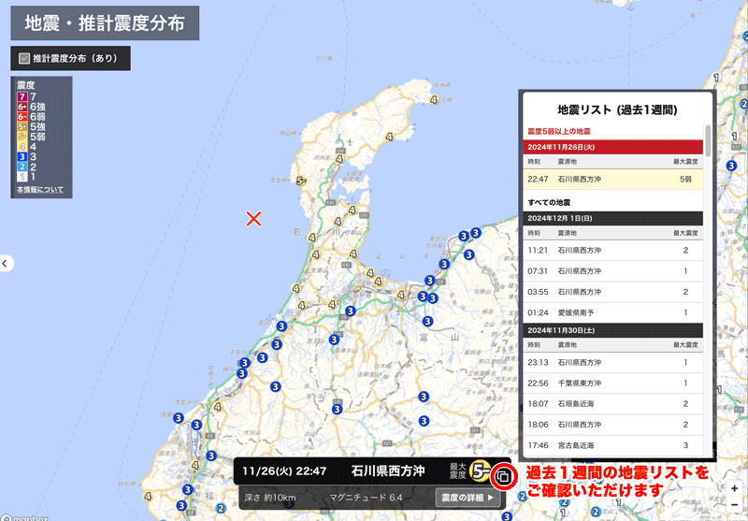Zoom in with the map plus button
This screenshot has width=748, height=521.
coord(736,489)
